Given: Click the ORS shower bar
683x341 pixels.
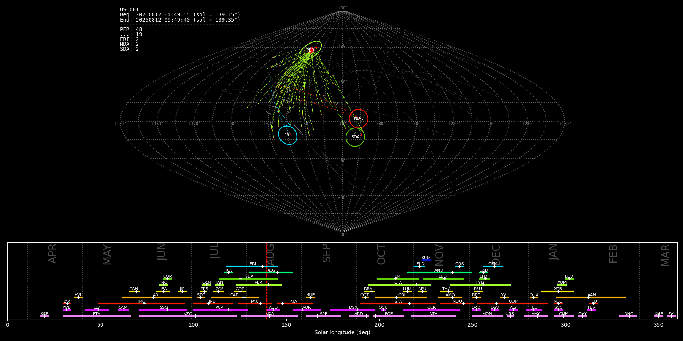Looking at the screenshot, I should pos(460,266).
